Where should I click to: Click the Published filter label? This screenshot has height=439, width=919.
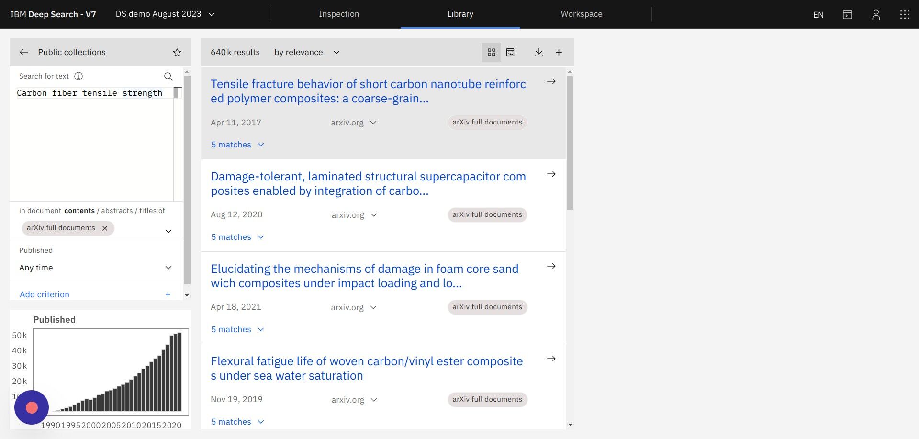pyautogui.click(x=36, y=250)
